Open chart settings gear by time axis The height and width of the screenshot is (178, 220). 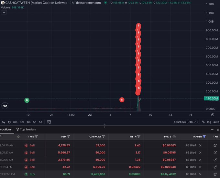click(213, 115)
